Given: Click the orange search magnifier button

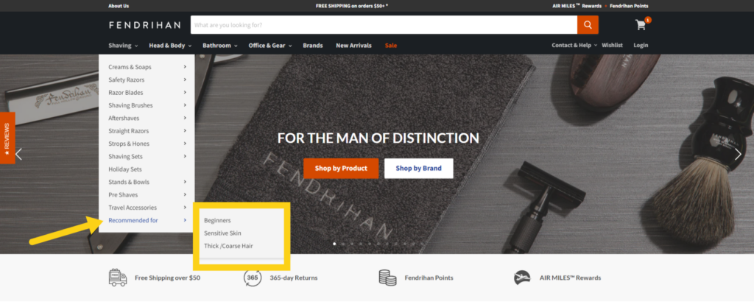Looking at the screenshot, I should coord(588,25).
